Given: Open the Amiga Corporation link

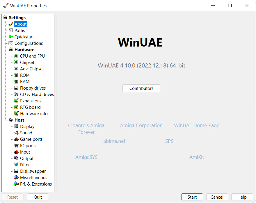Looking at the screenshot, I should [141, 125].
